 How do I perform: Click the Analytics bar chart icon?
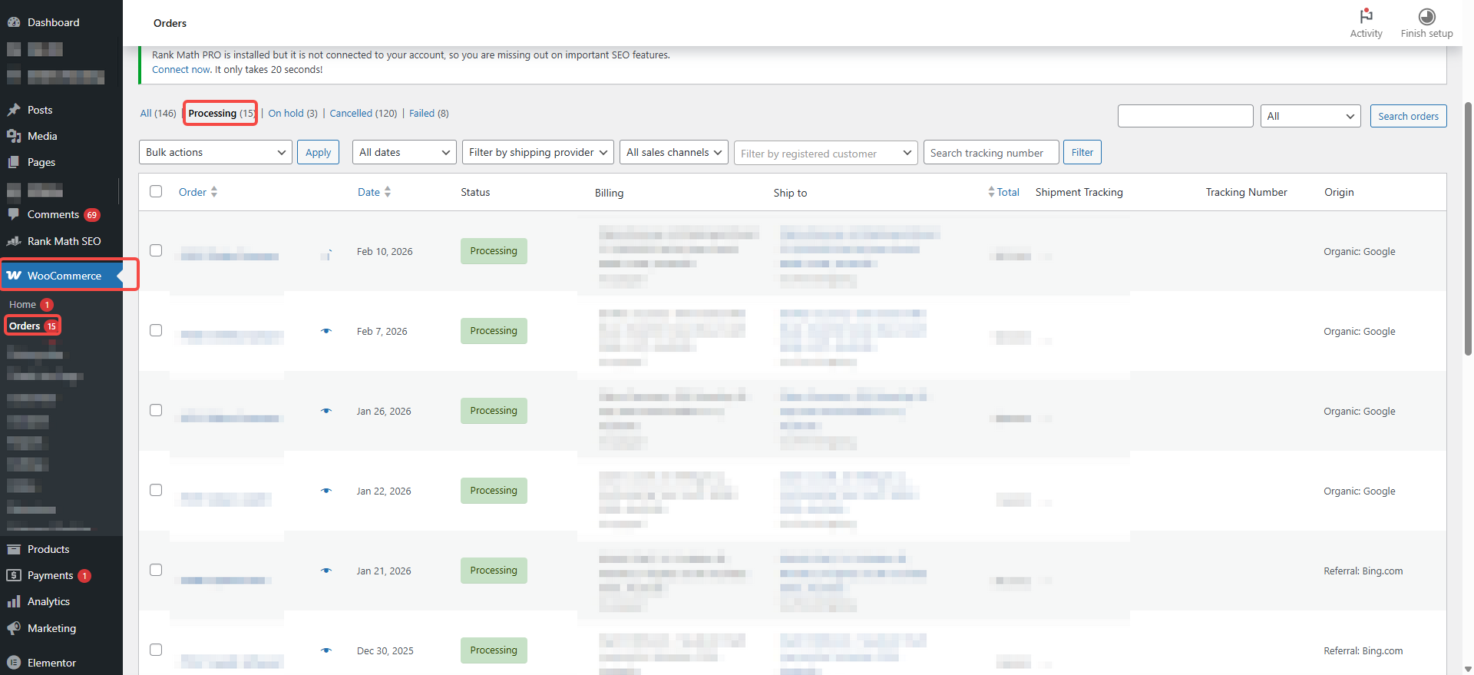pyautogui.click(x=14, y=601)
